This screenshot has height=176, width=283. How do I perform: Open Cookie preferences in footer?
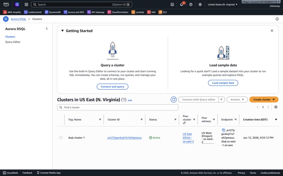click(270, 173)
